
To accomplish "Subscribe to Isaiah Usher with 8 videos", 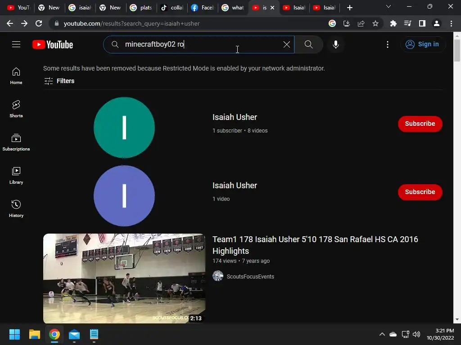I will [x=420, y=124].
